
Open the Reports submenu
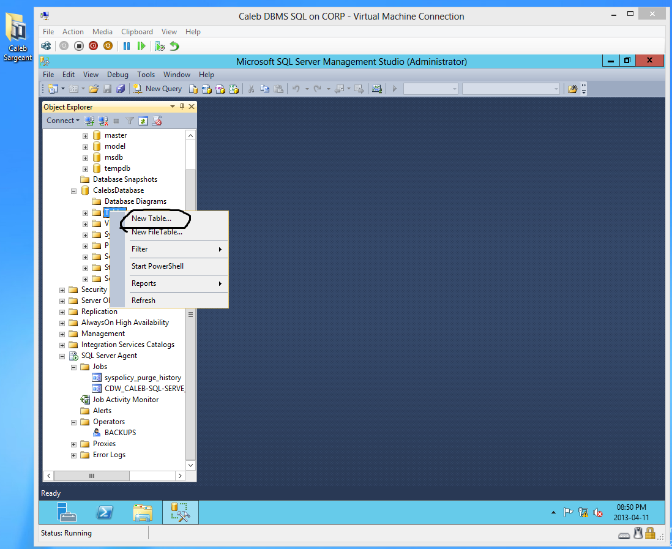coord(177,283)
